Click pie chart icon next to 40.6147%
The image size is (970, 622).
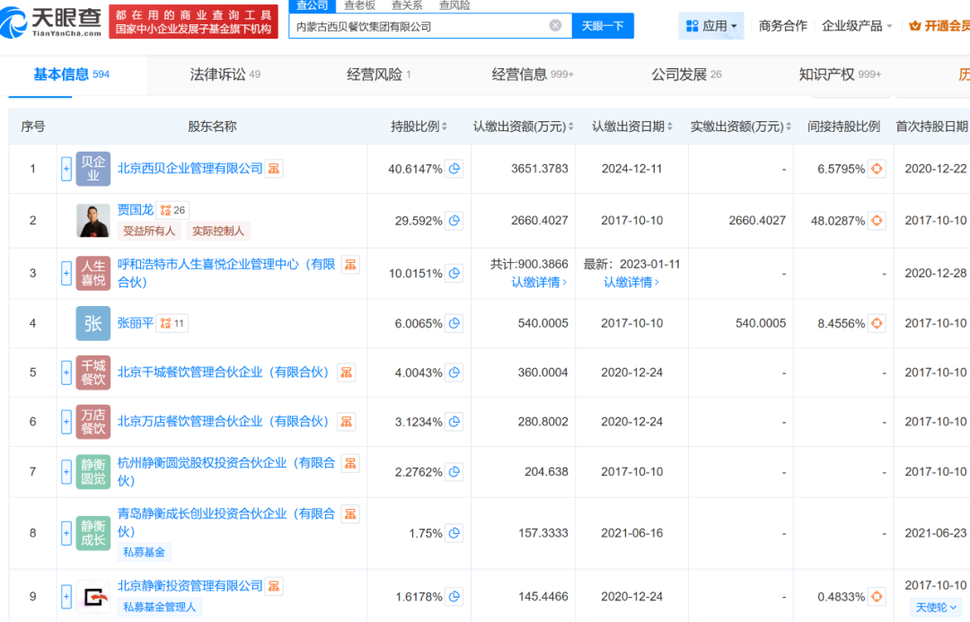point(454,169)
